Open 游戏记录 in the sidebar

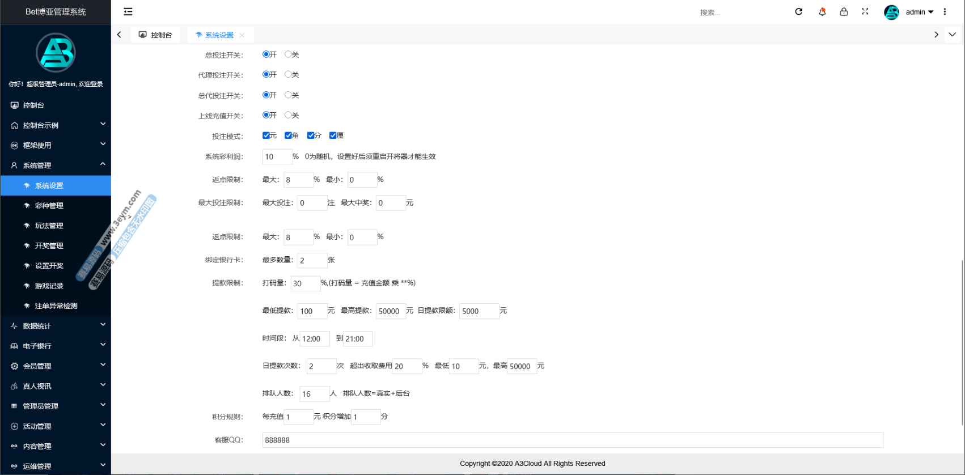pos(49,286)
